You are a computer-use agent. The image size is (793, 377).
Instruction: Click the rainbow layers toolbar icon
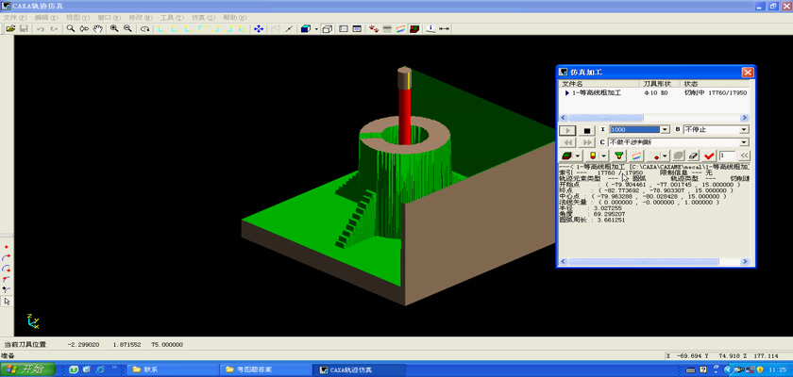pyautogui.click(x=400, y=29)
